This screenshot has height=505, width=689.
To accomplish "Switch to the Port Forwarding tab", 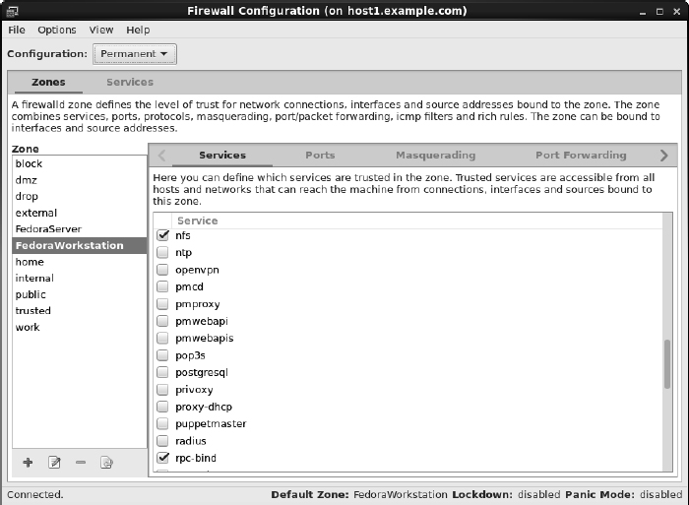I will (x=581, y=156).
